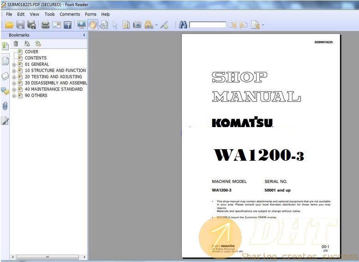Click the bookmarks scrollbar right arrow
The height and width of the screenshot is (262, 359).
(x=84, y=257)
